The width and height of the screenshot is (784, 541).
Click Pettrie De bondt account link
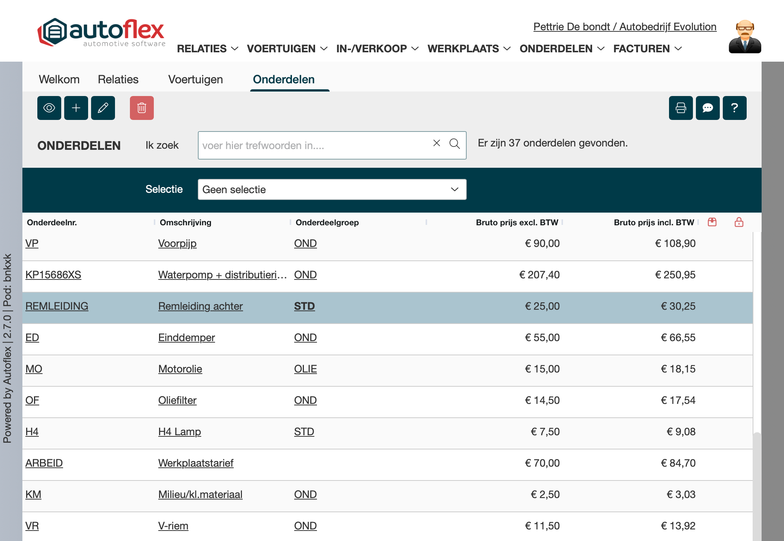[625, 27]
